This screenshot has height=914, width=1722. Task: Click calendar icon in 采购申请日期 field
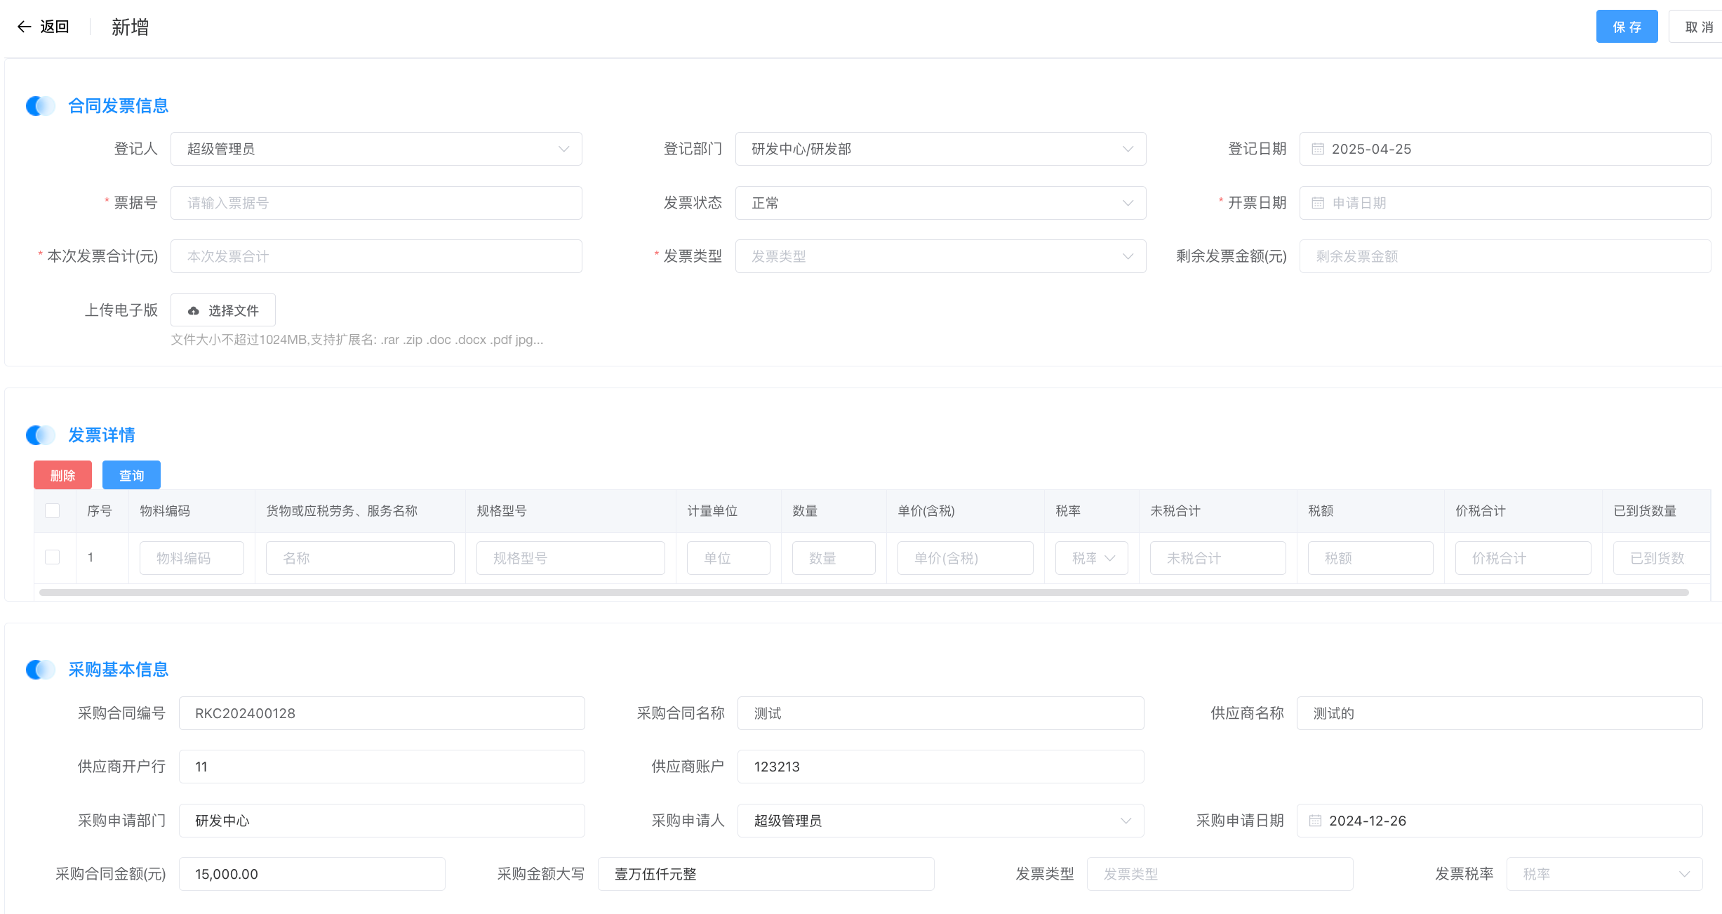[x=1315, y=821]
